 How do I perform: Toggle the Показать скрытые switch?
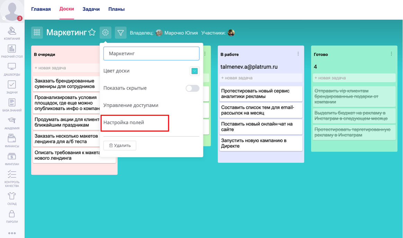click(192, 88)
